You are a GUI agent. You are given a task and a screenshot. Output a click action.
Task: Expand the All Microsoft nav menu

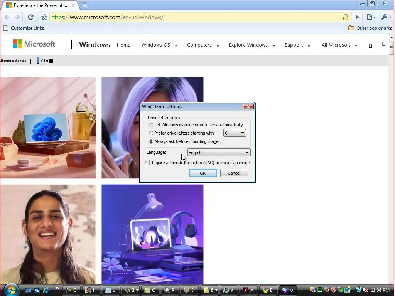click(x=339, y=45)
